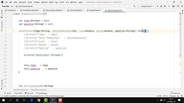The height and width of the screenshot is (103, 184).
Task: Open Google Chrome from the taskbar
Action: [x=39, y=100]
